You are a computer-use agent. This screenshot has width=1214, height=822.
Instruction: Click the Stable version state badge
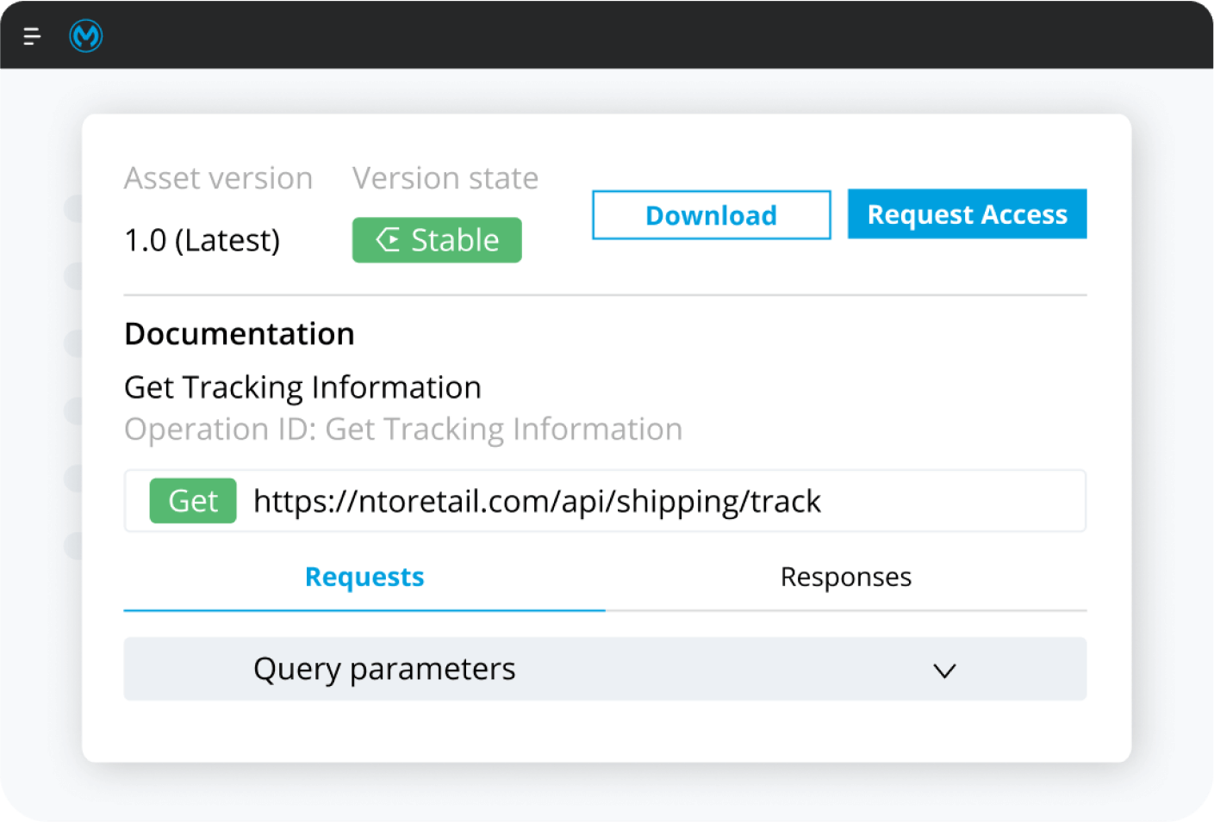point(437,240)
